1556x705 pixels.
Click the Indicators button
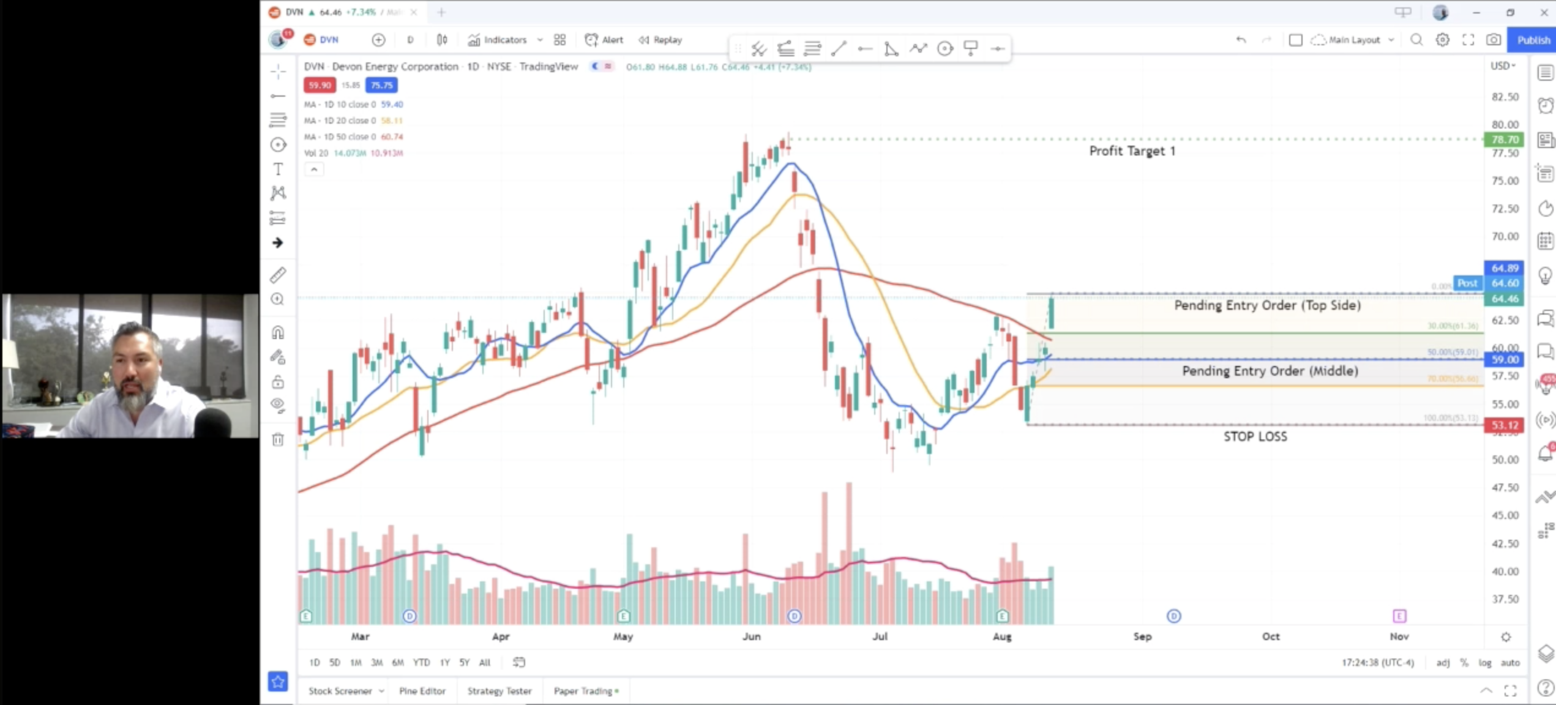coord(498,40)
